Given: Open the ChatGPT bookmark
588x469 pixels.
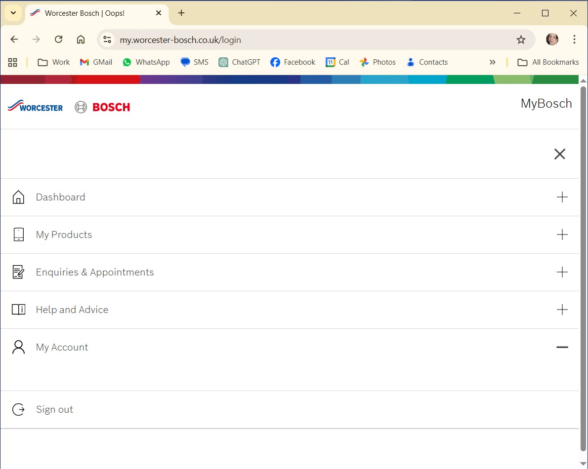Looking at the screenshot, I should click(239, 62).
